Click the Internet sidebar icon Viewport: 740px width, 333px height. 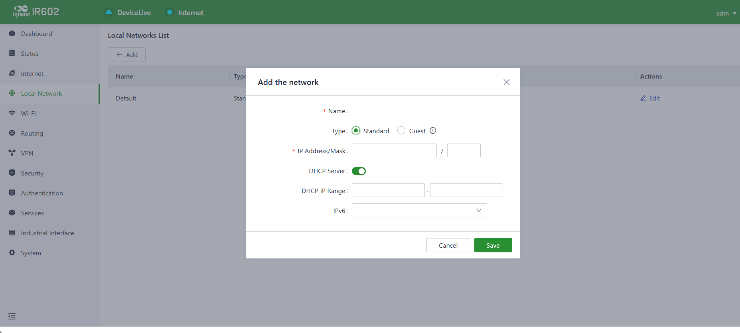[x=12, y=73]
